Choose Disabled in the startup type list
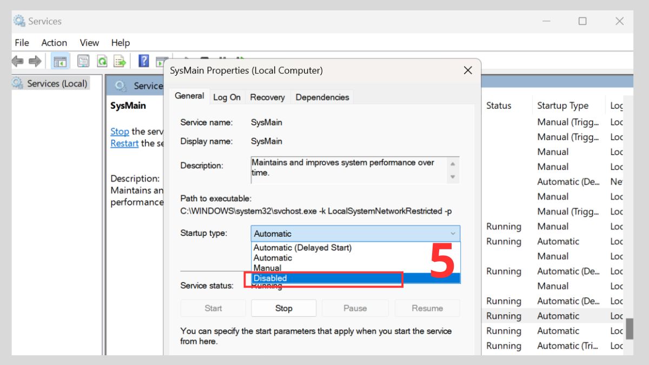Image resolution: width=649 pixels, height=365 pixels. (356, 278)
